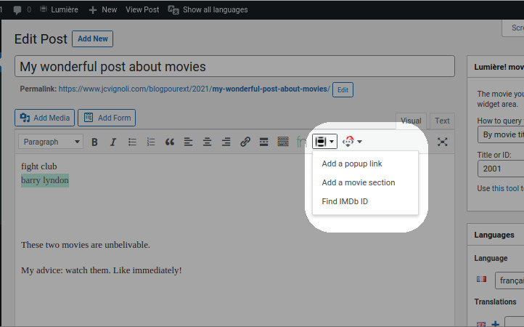Click the Languages panel heading
Viewport: 524px width, 327px height.
pyautogui.click(x=494, y=235)
